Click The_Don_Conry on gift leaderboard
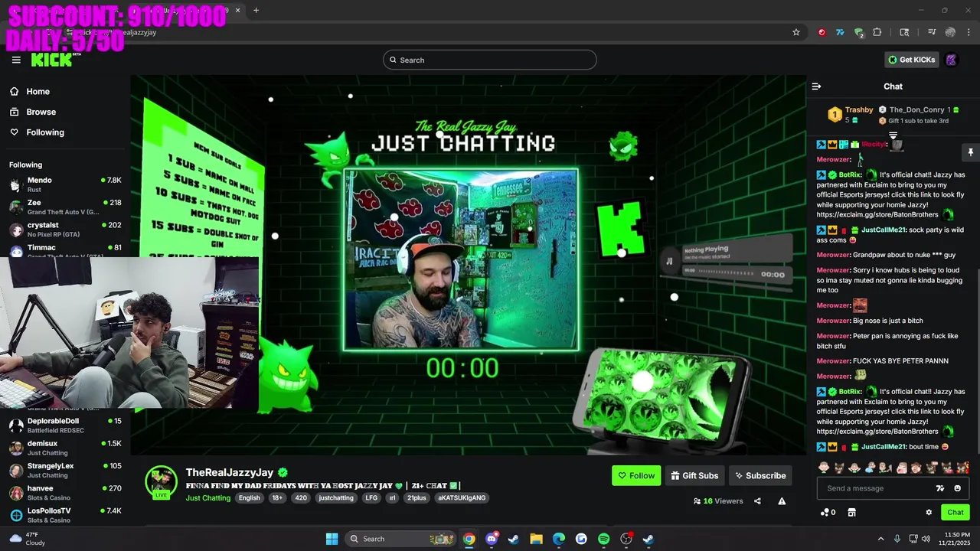The image size is (980, 551). [x=916, y=110]
